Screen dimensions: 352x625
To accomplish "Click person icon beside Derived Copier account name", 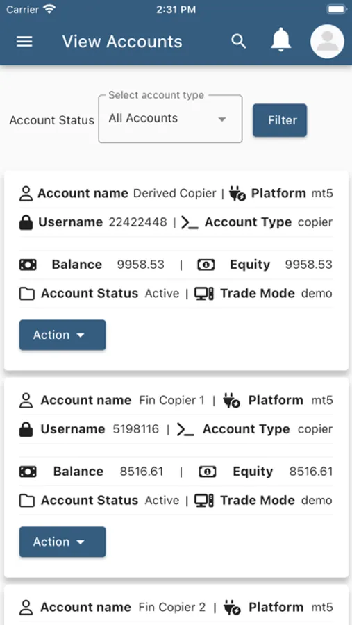I will (26, 194).
